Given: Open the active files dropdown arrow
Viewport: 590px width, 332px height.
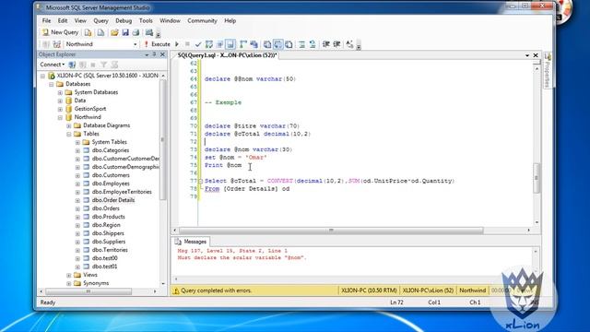Looking at the screenshot, I should click(x=527, y=55).
